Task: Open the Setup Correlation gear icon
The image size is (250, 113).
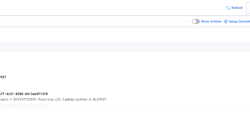Action: click(225, 21)
